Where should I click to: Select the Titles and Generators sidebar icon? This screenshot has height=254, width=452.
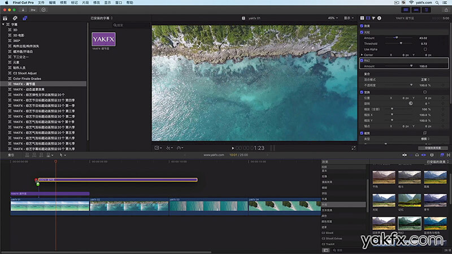[25, 18]
